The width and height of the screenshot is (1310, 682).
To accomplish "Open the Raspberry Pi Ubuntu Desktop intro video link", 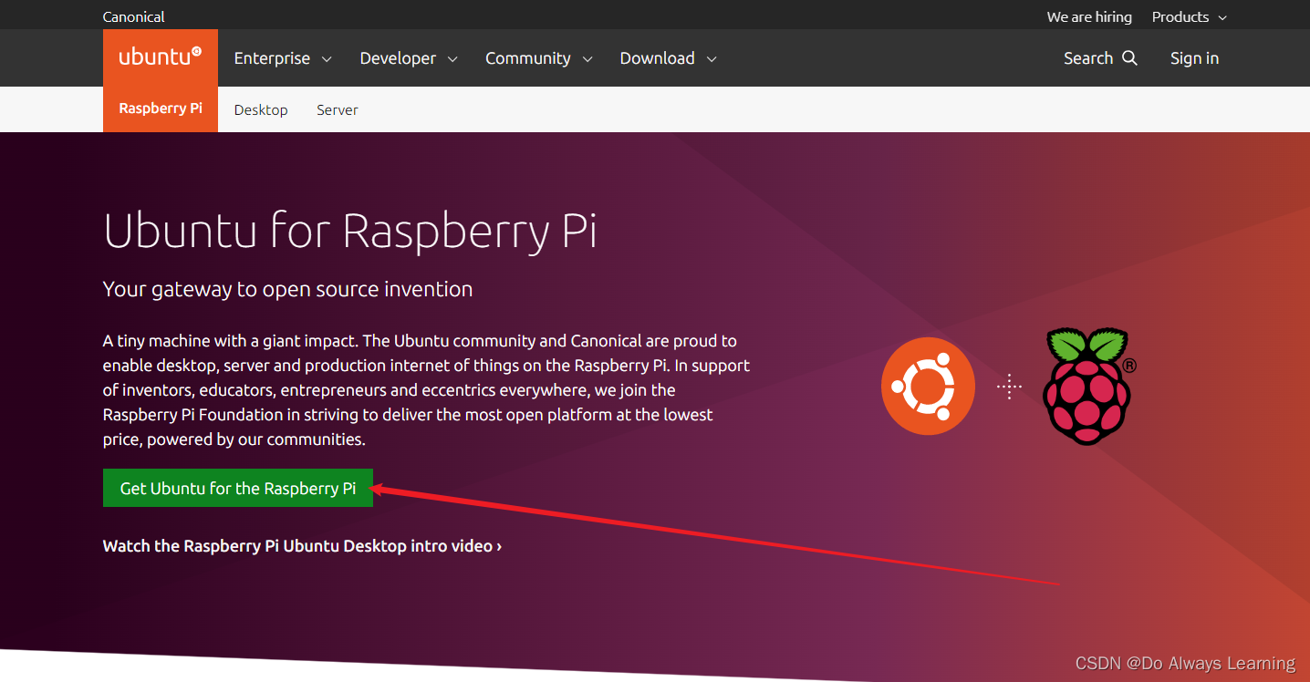I will click(302, 546).
